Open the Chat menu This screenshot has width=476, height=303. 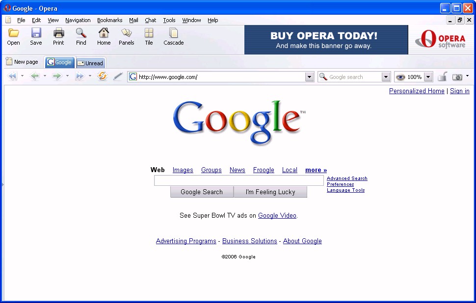(150, 20)
